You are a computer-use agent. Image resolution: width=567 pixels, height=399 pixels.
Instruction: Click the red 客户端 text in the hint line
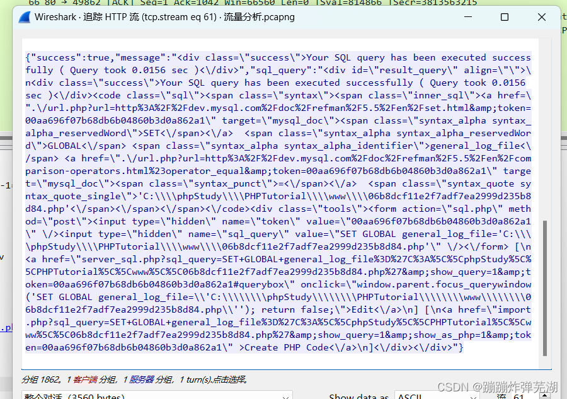pos(85,379)
